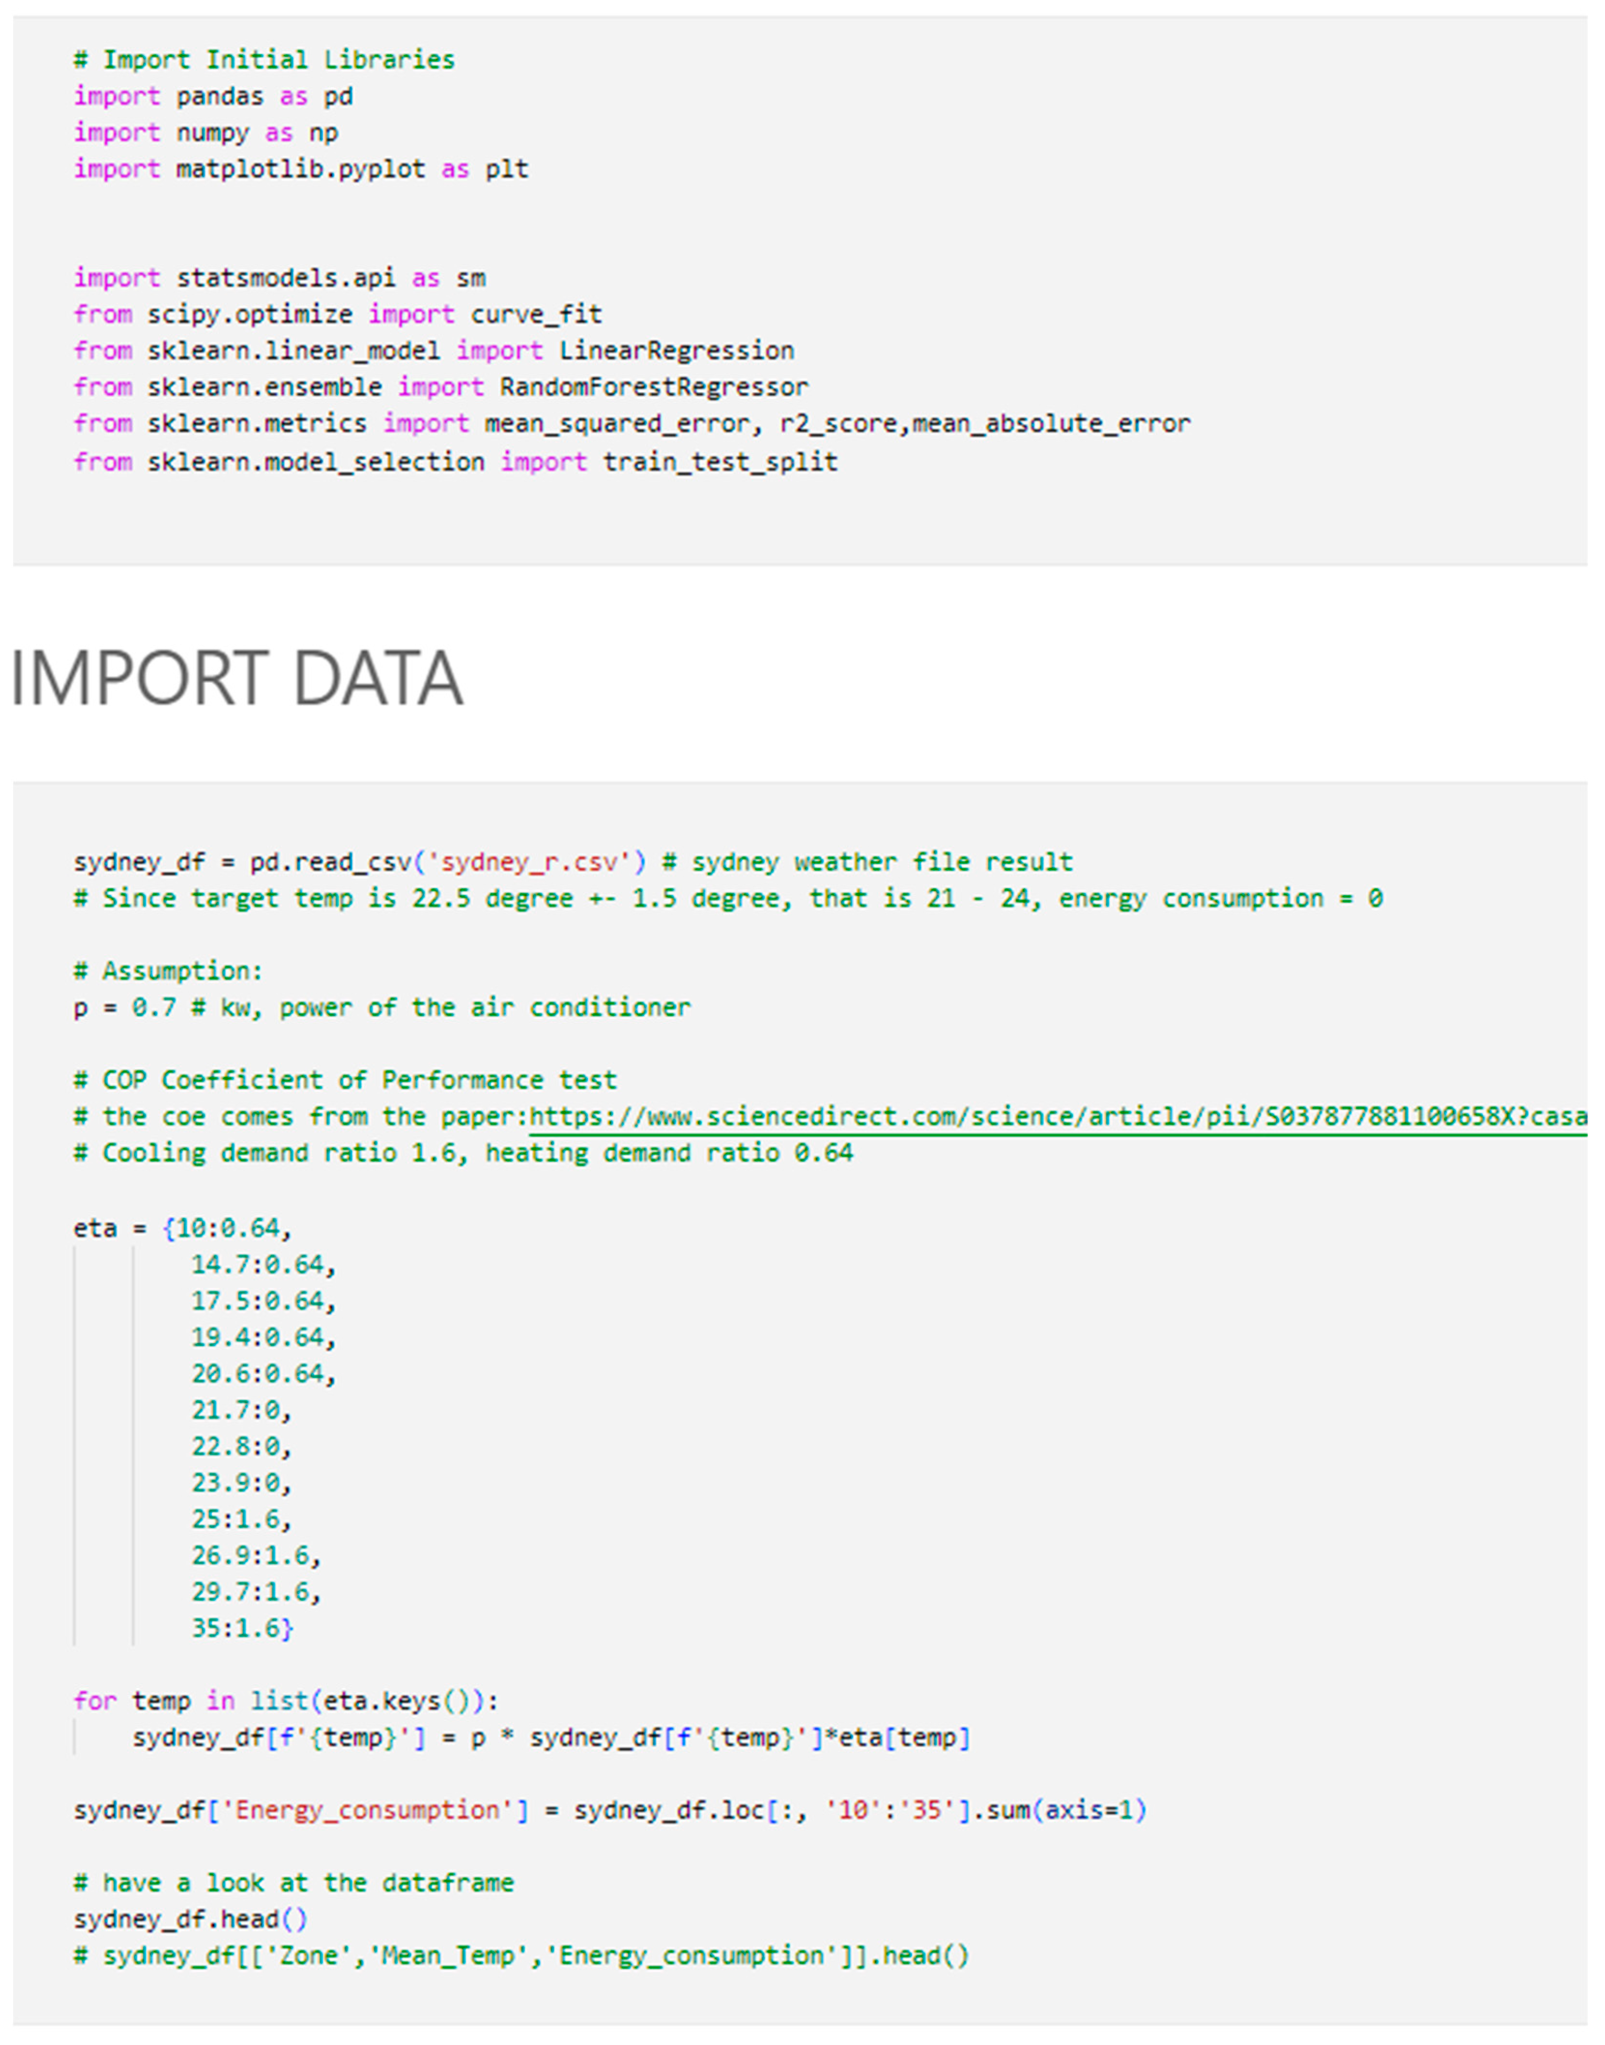Viewport: 1605px width, 2045px height.
Task: Click on RandomForestRegressor in the imports
Action: tap(653, 387)
